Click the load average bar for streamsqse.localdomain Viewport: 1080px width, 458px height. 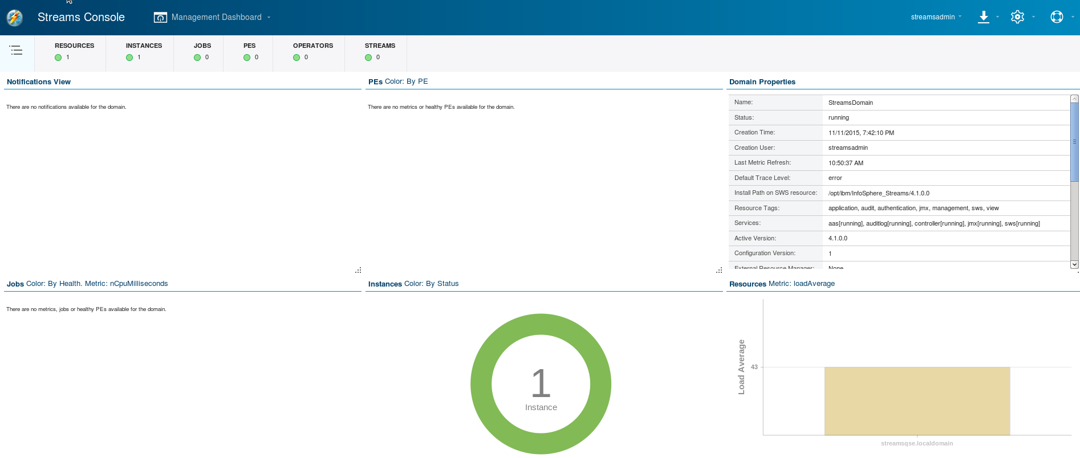(917, 401)
